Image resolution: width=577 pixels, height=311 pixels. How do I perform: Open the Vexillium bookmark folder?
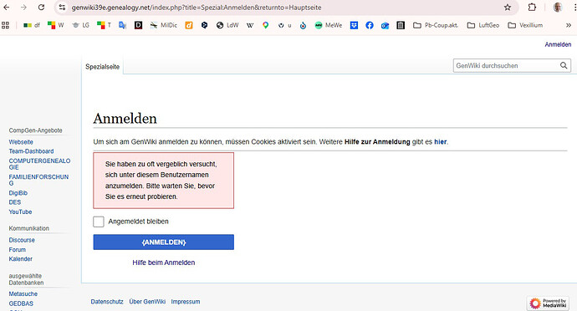click(x=525, y=25)
